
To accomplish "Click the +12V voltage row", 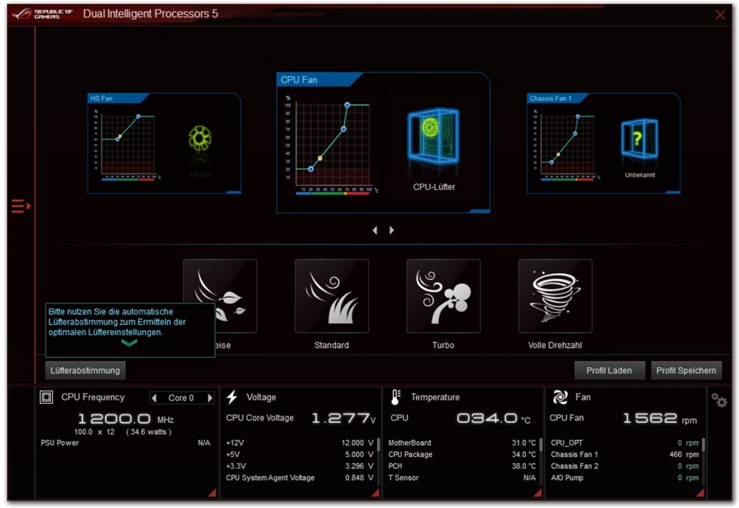I will (x=300, y=442).
